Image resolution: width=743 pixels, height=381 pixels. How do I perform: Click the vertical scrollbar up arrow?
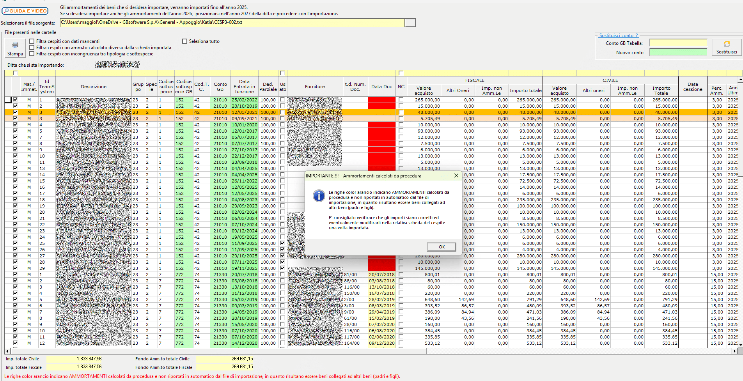[740, 80]
